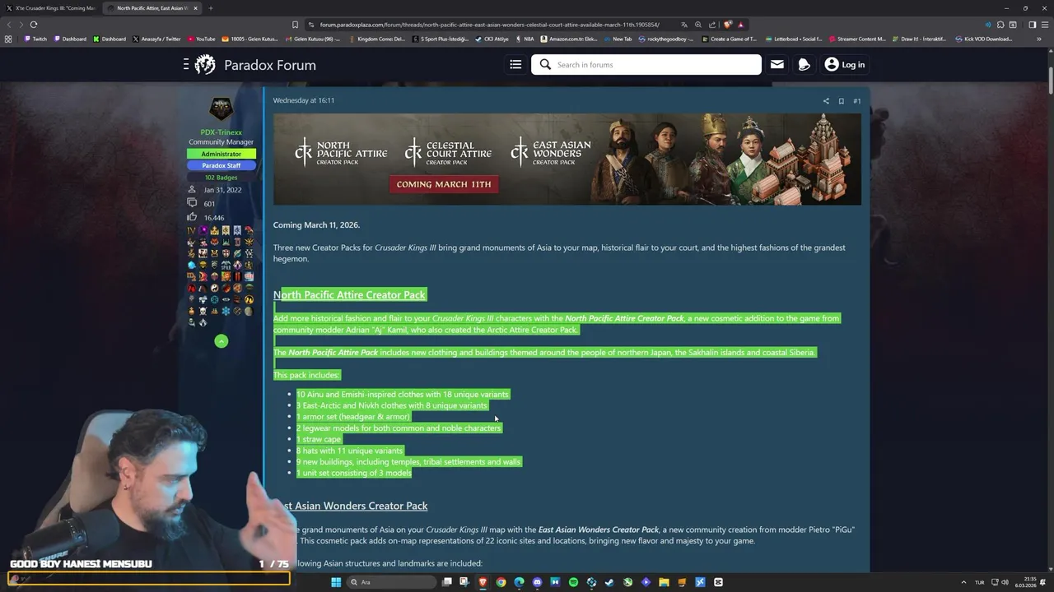Click the Administrator user banner

tap(221, 154)
